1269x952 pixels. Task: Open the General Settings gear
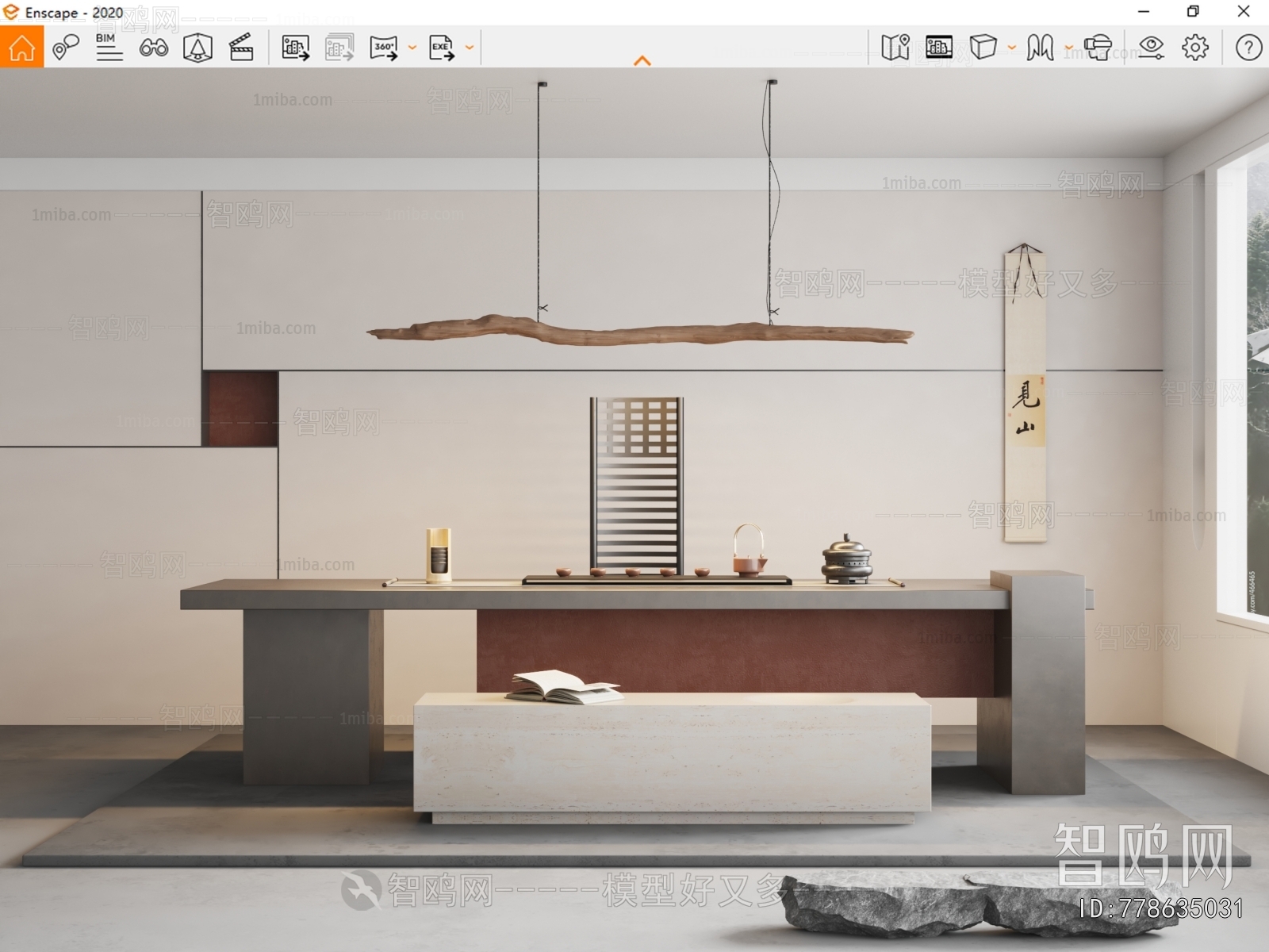point(1195,48)
